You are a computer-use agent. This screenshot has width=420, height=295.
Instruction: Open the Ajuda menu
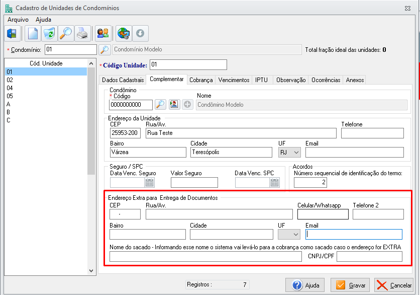click(43, 20)
